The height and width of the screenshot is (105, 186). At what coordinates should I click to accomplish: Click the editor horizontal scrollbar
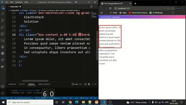(x=35, y=81)
